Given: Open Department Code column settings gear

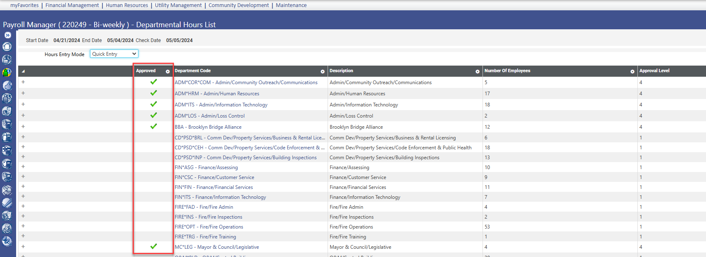Looking at the screenshot, I should pos(323,71).
